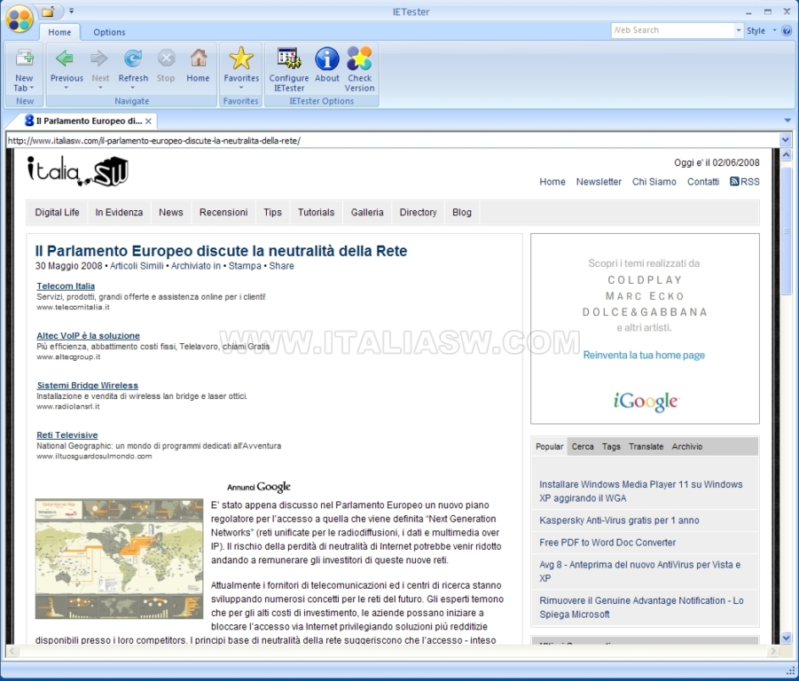Viewport: 799px width, 681px height.
Task: Select the Cerca sidebar tab
Action: 583,447
